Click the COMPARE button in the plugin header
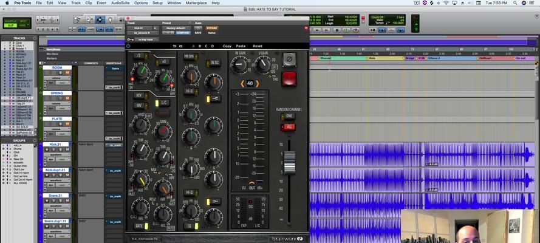The image size is (540, 243). coord(183,33)
